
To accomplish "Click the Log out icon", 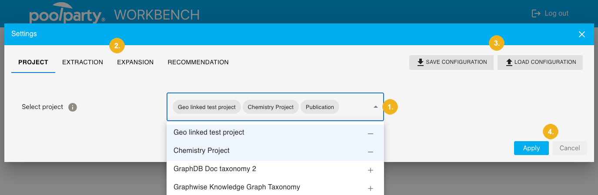I will pos(536,13).
